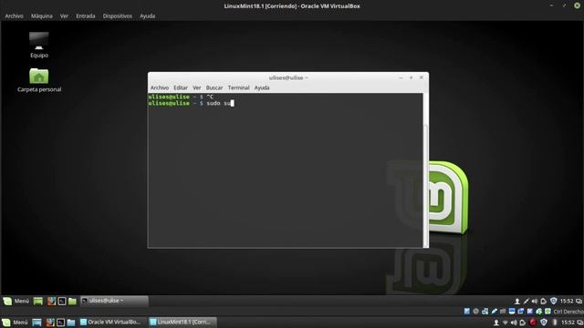
Task: Click the red round icon in host tray
Action: 533,323
